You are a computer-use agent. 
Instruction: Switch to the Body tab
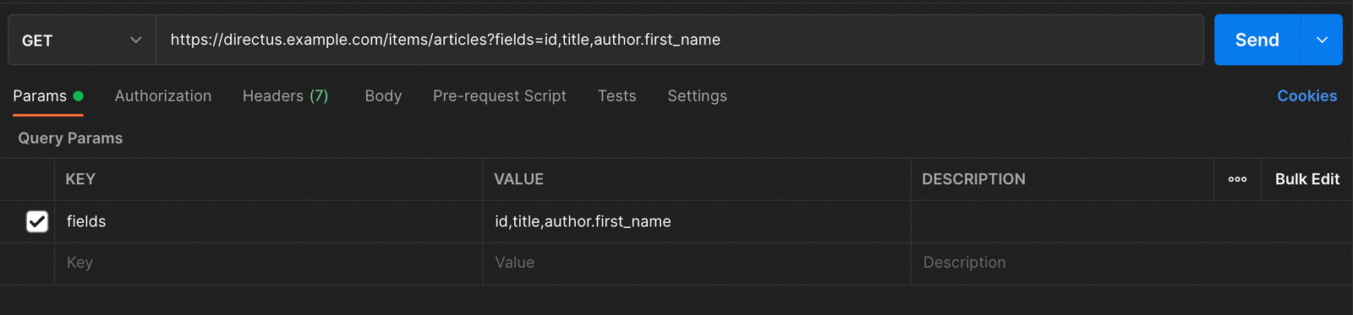[x=383, y=96]
